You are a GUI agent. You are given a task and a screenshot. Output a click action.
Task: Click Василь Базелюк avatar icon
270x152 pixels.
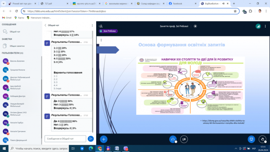(x=5, y=61)
